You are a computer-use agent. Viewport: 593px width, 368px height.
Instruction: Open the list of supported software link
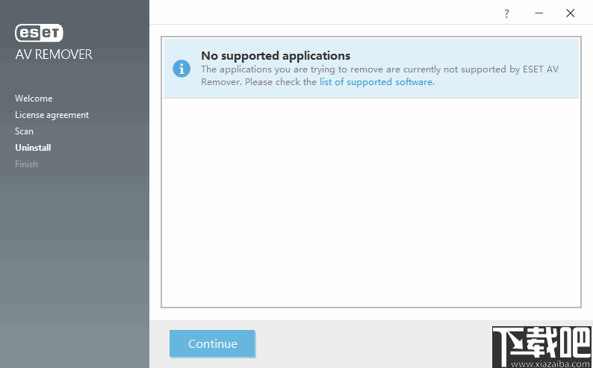376,82
